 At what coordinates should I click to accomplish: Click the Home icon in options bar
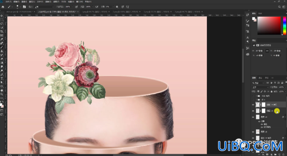pos(3,7)
